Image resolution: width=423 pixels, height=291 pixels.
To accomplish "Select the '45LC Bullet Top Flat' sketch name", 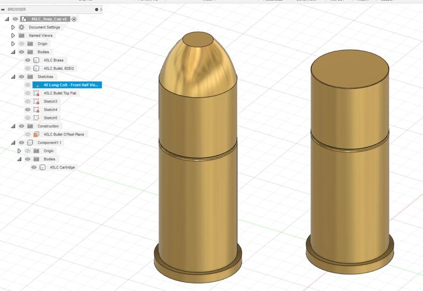I will point(60,93).
